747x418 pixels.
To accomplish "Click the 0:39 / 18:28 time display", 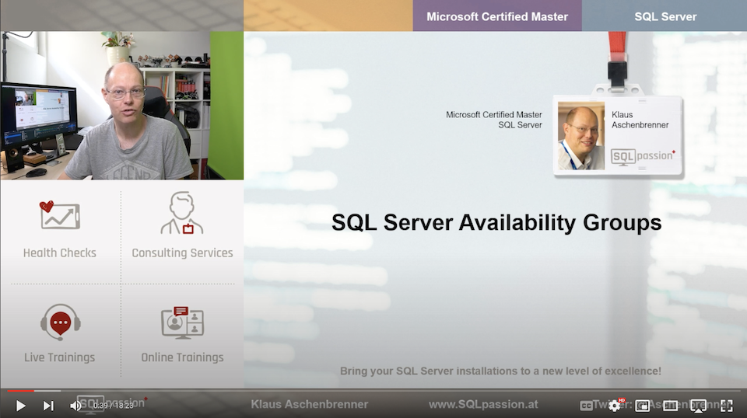I will point(114,406).
